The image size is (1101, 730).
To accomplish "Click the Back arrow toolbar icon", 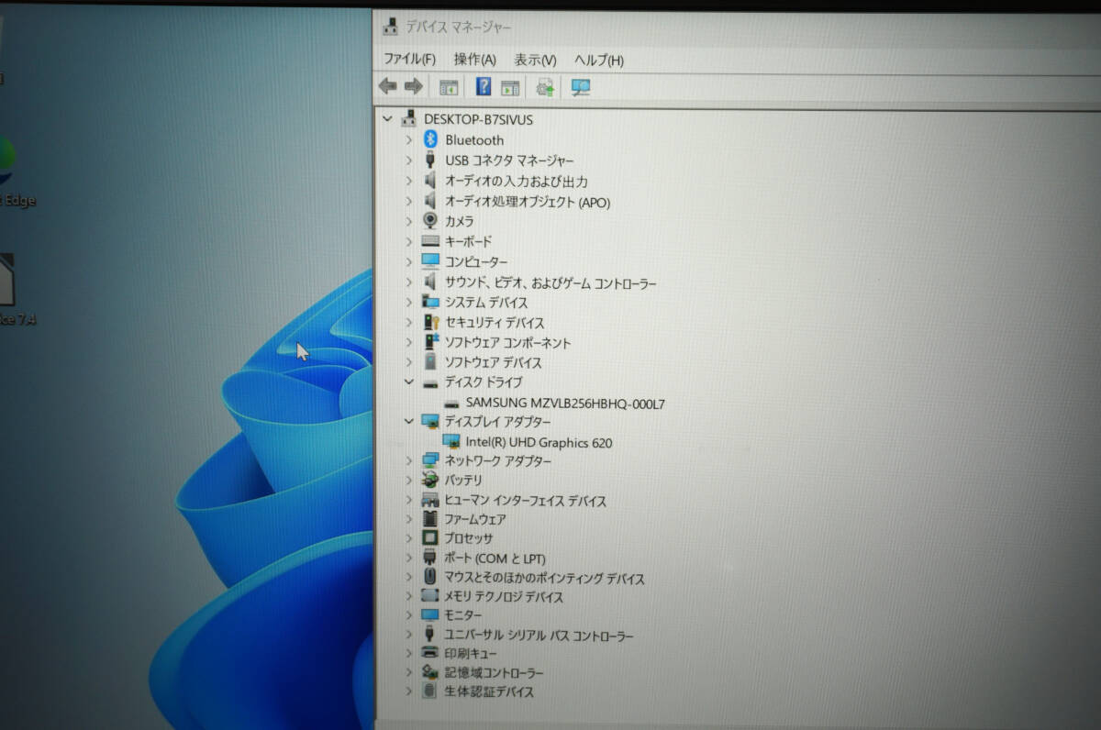I will coord(388,86).
